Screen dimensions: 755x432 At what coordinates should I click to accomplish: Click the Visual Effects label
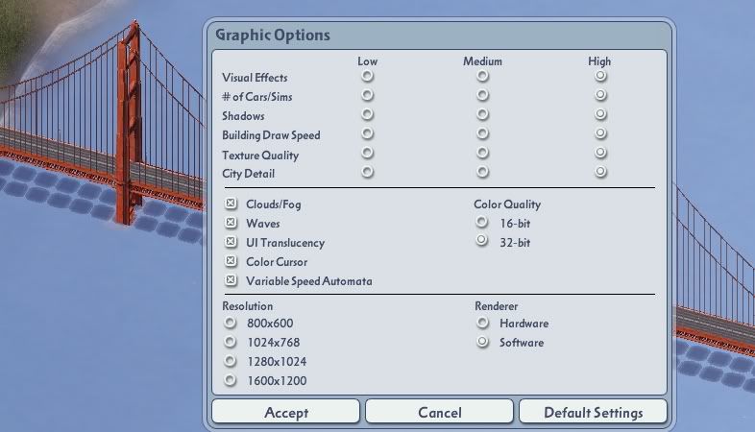click(255, 78)
